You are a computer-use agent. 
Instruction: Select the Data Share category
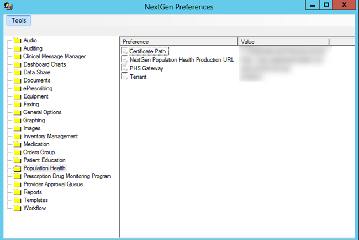(37, 72)
